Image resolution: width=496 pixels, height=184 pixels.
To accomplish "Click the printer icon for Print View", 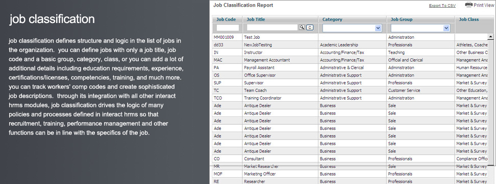I will tap(468, 5).
